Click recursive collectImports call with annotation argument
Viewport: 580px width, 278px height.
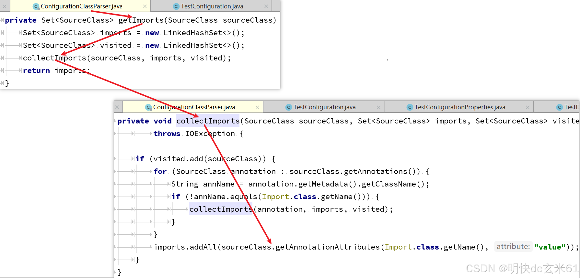click(221, 209)
